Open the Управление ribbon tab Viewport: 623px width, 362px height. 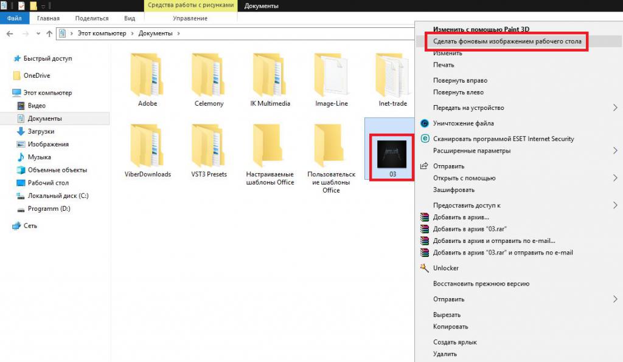tap(190, 18)
